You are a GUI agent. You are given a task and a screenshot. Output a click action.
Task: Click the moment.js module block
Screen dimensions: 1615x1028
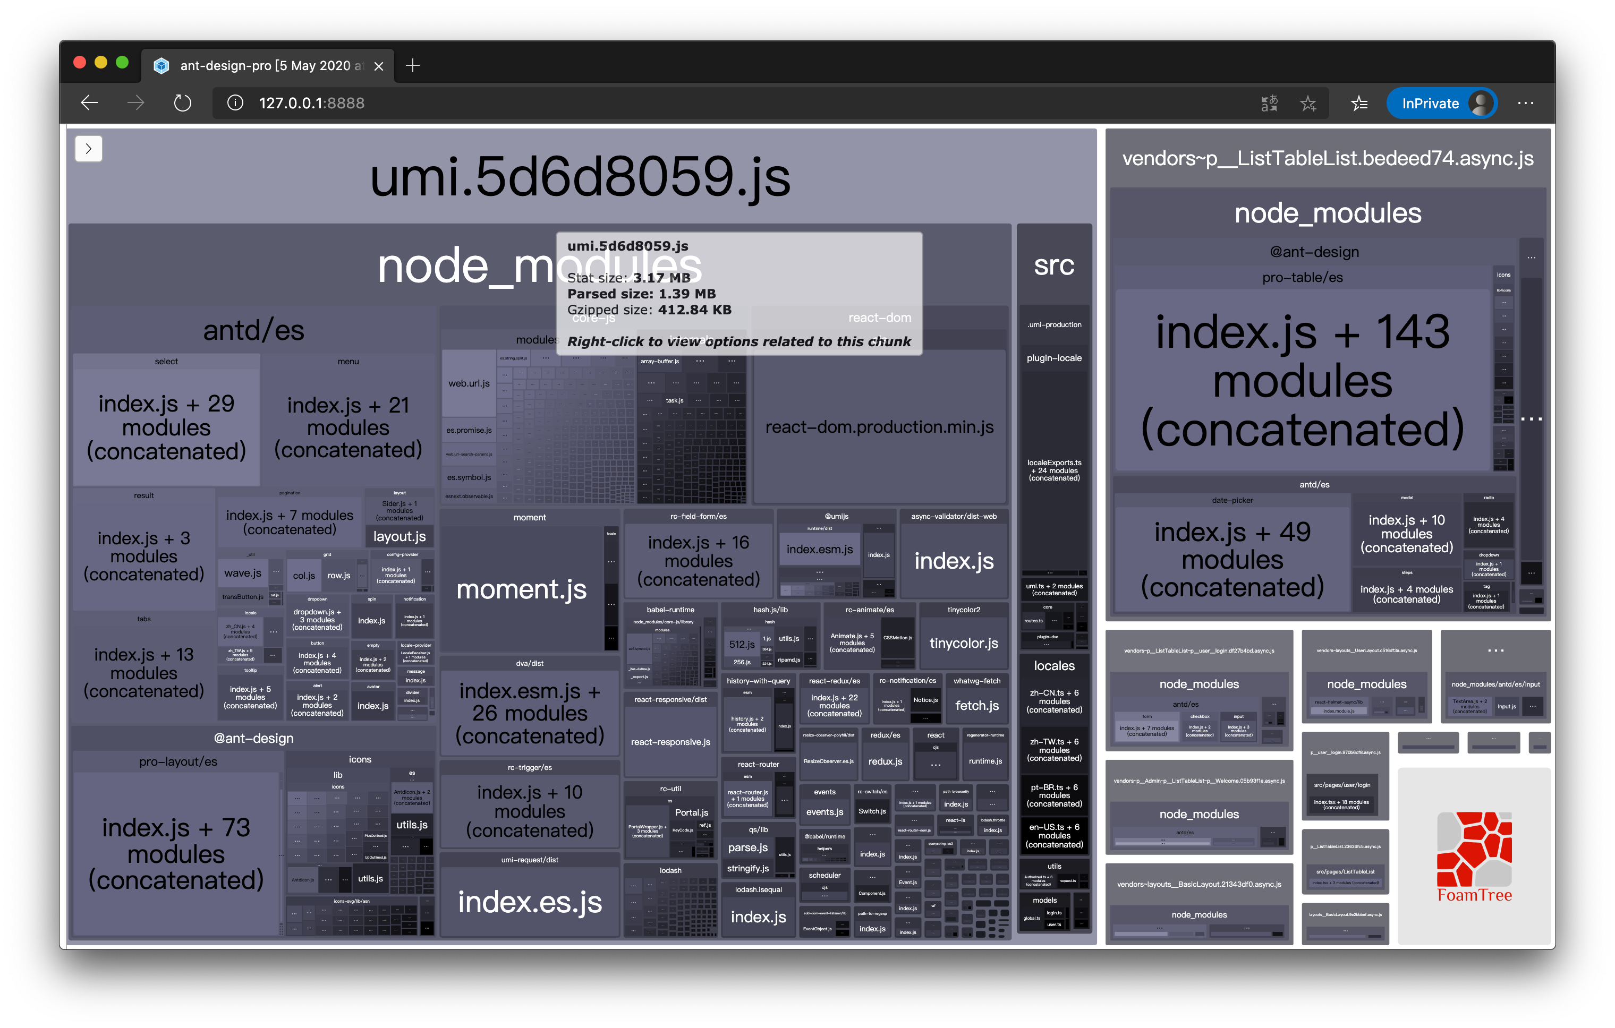522,589
